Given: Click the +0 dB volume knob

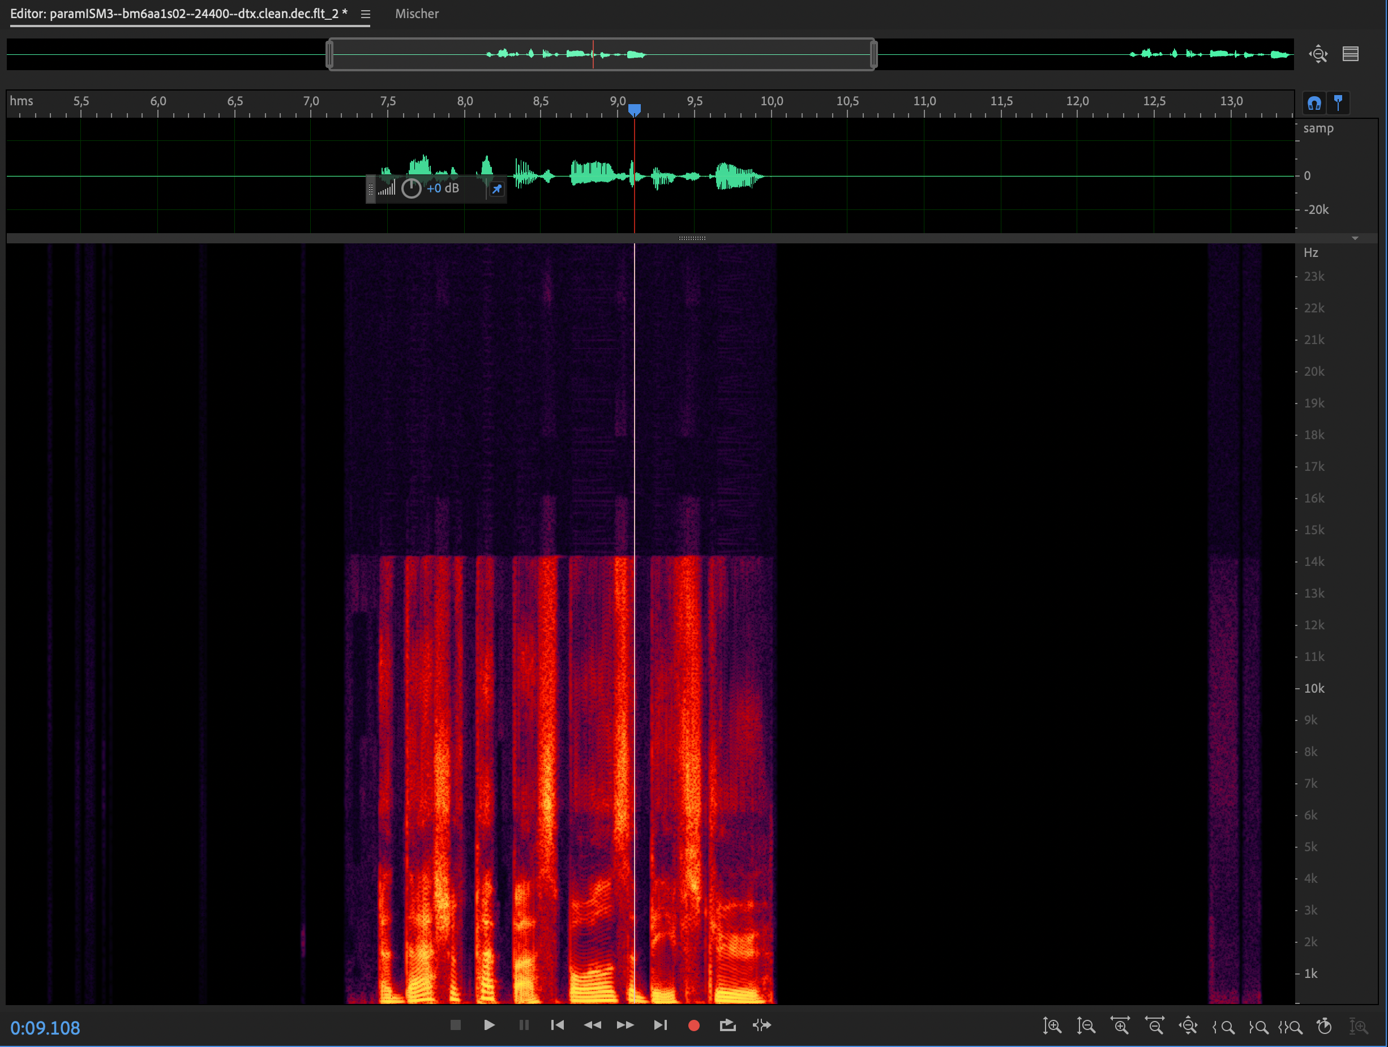Looking at the screenshot, I should (x=411, y=188).
